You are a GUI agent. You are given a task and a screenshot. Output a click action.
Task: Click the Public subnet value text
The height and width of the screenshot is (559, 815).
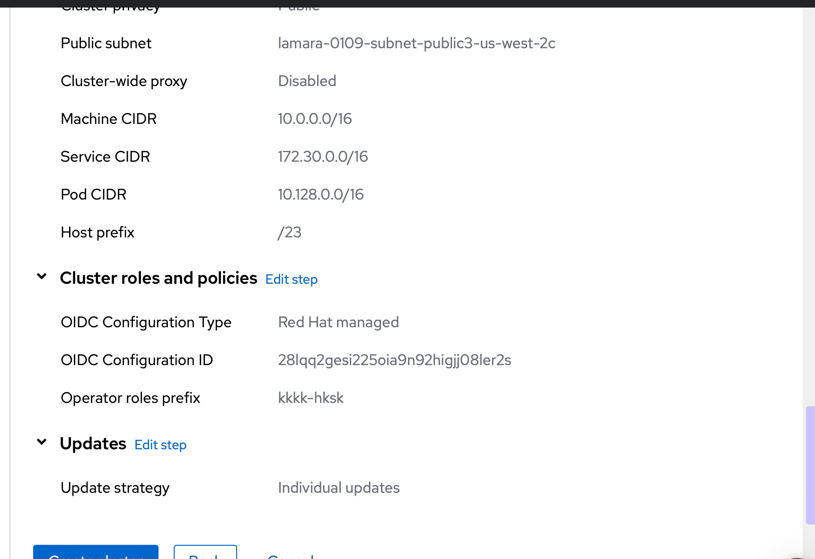[416, 44]
